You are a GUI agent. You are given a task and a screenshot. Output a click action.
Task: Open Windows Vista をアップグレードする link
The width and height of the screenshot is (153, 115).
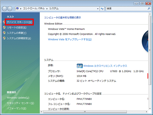70,39
